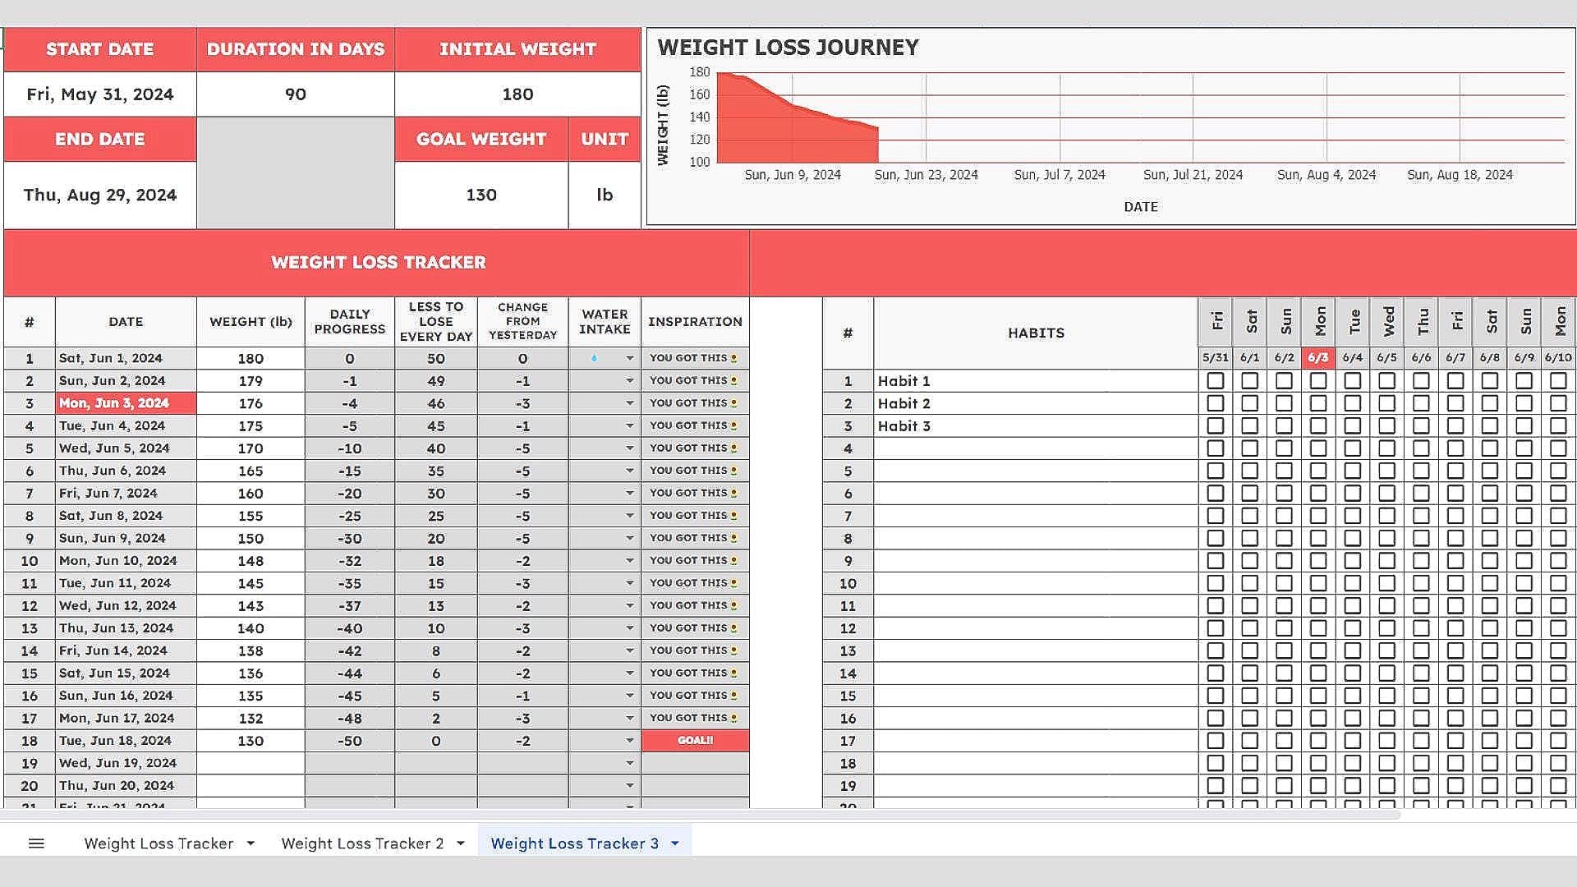Click the highlighted 6/3 date header

[x=1318, y=357]
